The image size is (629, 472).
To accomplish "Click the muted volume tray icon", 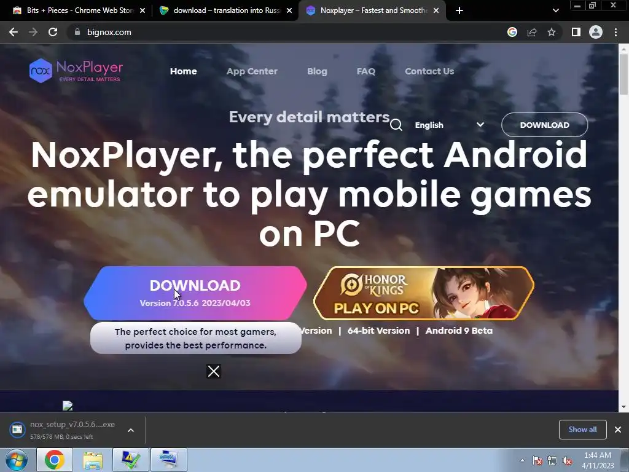I will click(x=567, y=460).
